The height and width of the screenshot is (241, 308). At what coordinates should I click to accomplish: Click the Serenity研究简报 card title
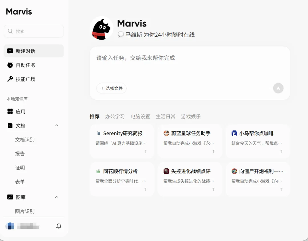[x=123, y=133]
